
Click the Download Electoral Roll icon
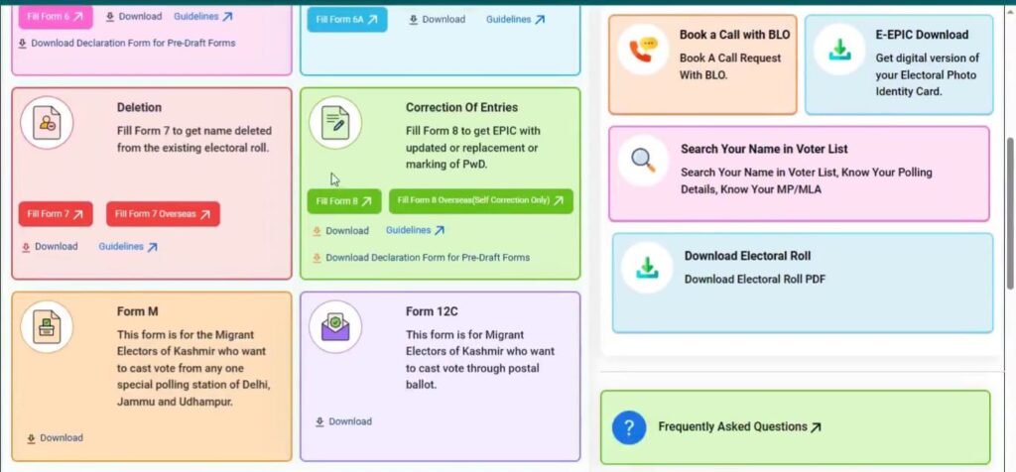click(x=647, y=268)
